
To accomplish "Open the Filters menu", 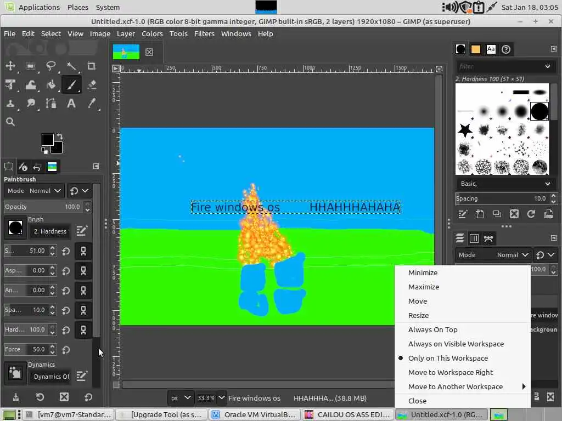I will (x=204, y=33).
